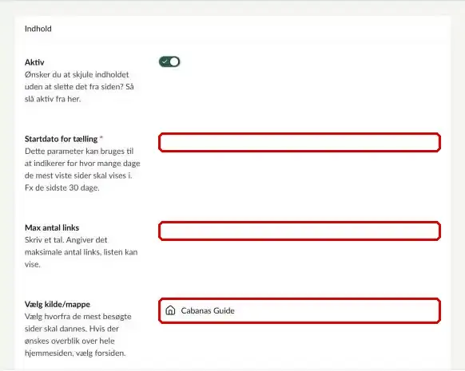The width and height of the screenshot is (465, 371).
Task: Click the white knob of the Aktiv switch
Action: point(174,62)
